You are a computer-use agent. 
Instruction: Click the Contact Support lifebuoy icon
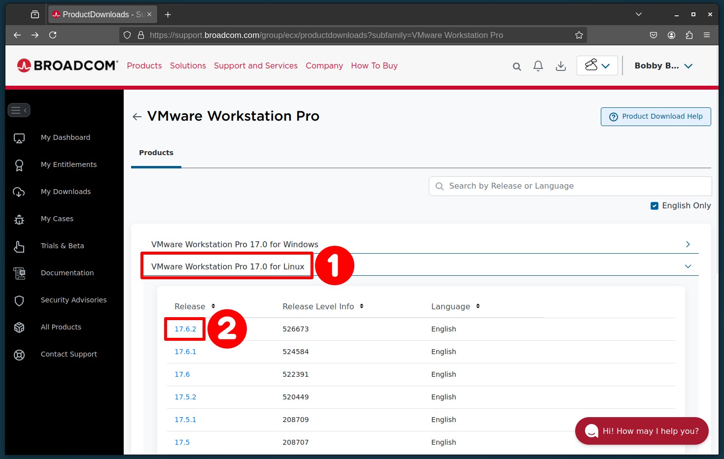pos(19,355)
